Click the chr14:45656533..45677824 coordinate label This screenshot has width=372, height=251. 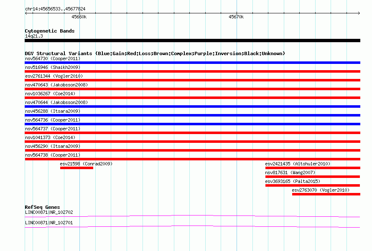click(x=55, y=9)
